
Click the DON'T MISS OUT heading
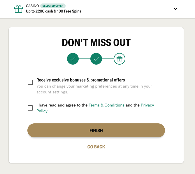tap(96, 42)
